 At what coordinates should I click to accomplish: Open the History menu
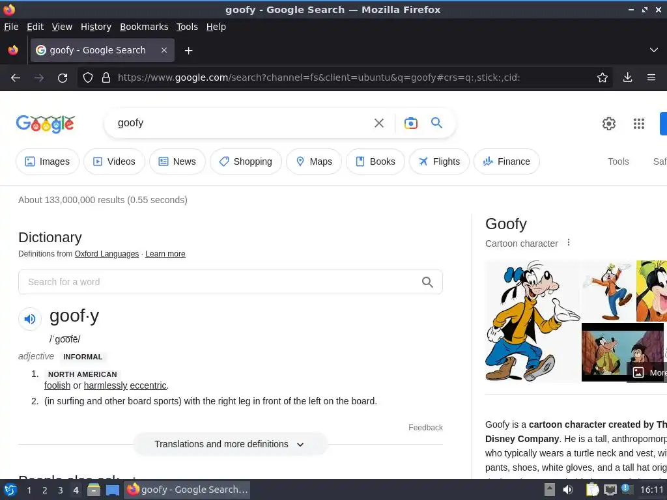tap(96, 27)
